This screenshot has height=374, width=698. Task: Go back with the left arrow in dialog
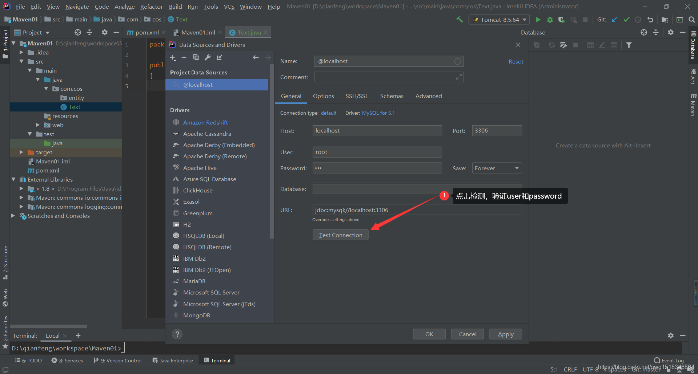(256, 57)
